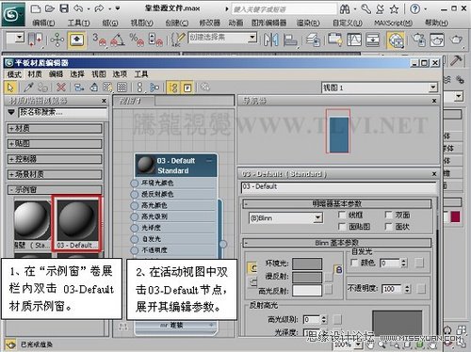Click the 03 - Default material name field
Viewport: 471px width, 352px height.
[x=339, y=186]
